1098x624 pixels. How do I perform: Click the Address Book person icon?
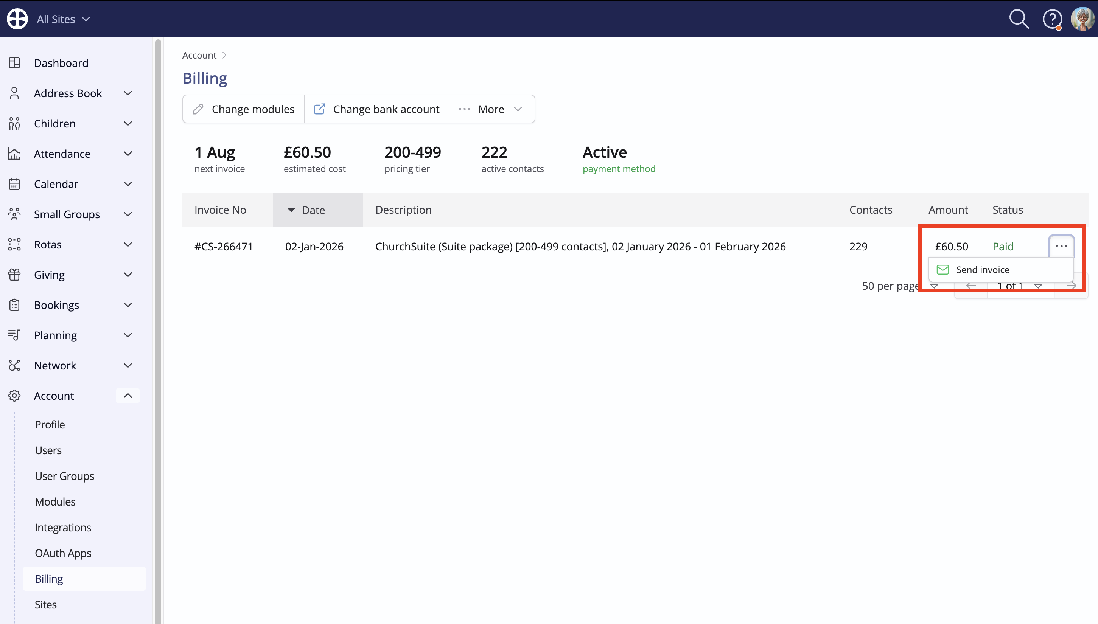tap(15, 93)
